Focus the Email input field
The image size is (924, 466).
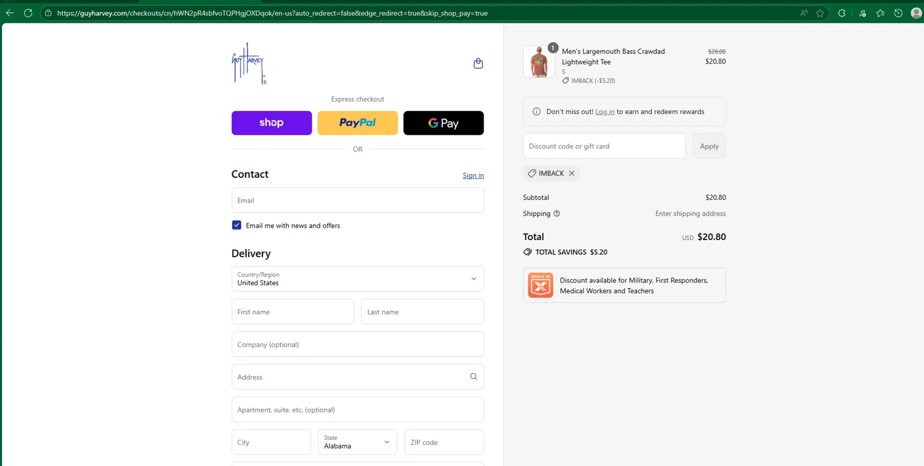coord(358,200)
